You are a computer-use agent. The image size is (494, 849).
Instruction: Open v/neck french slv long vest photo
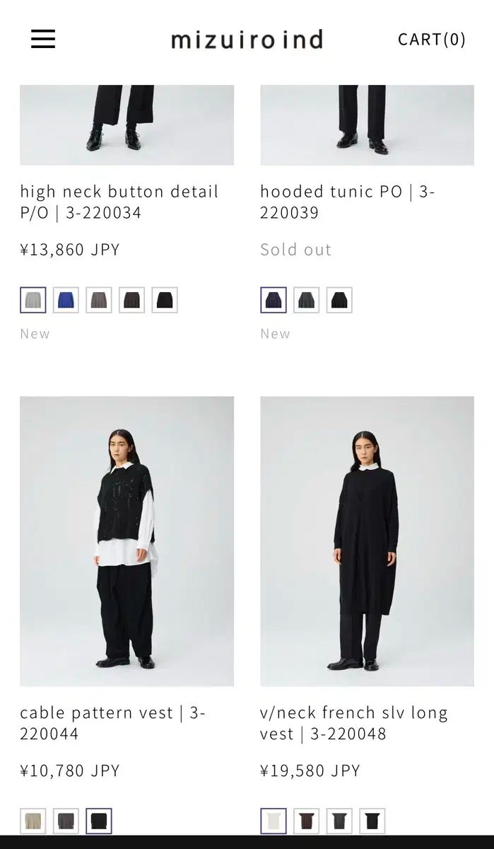pyautogui.click(x=367, y=541)
